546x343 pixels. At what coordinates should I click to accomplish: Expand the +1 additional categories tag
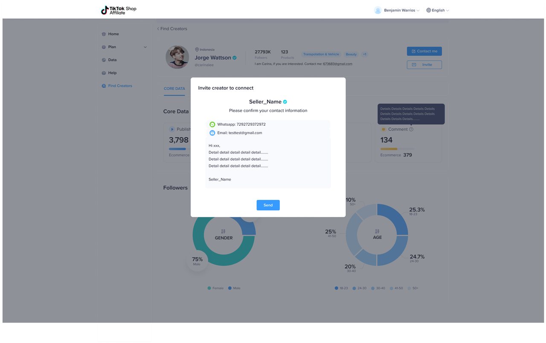click(x=365, y=54)
